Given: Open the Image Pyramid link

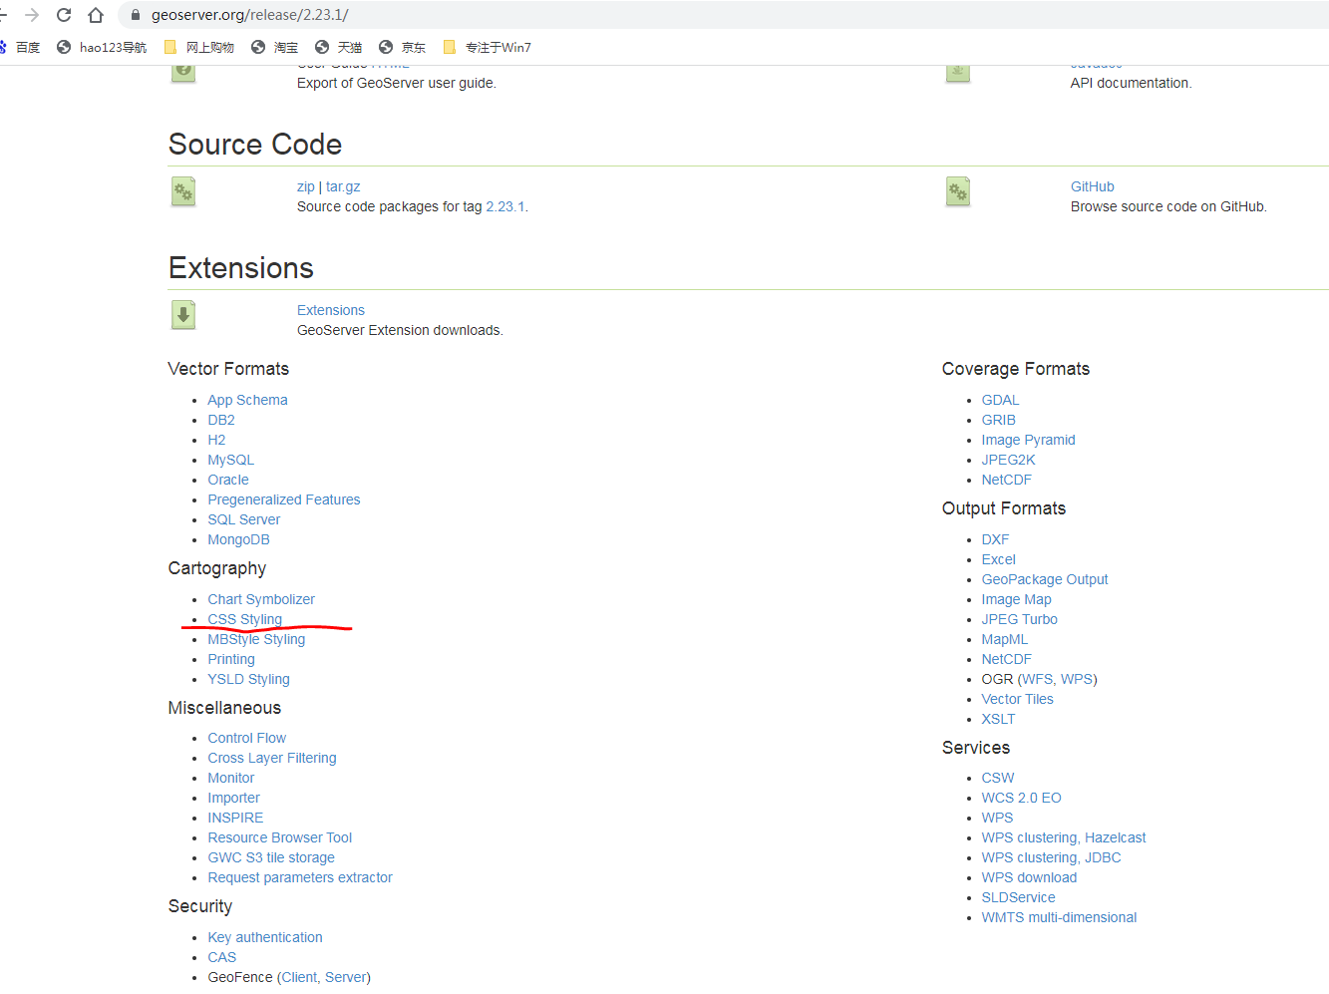Looking at the screenshot, I should click(x=1028, y=440).
